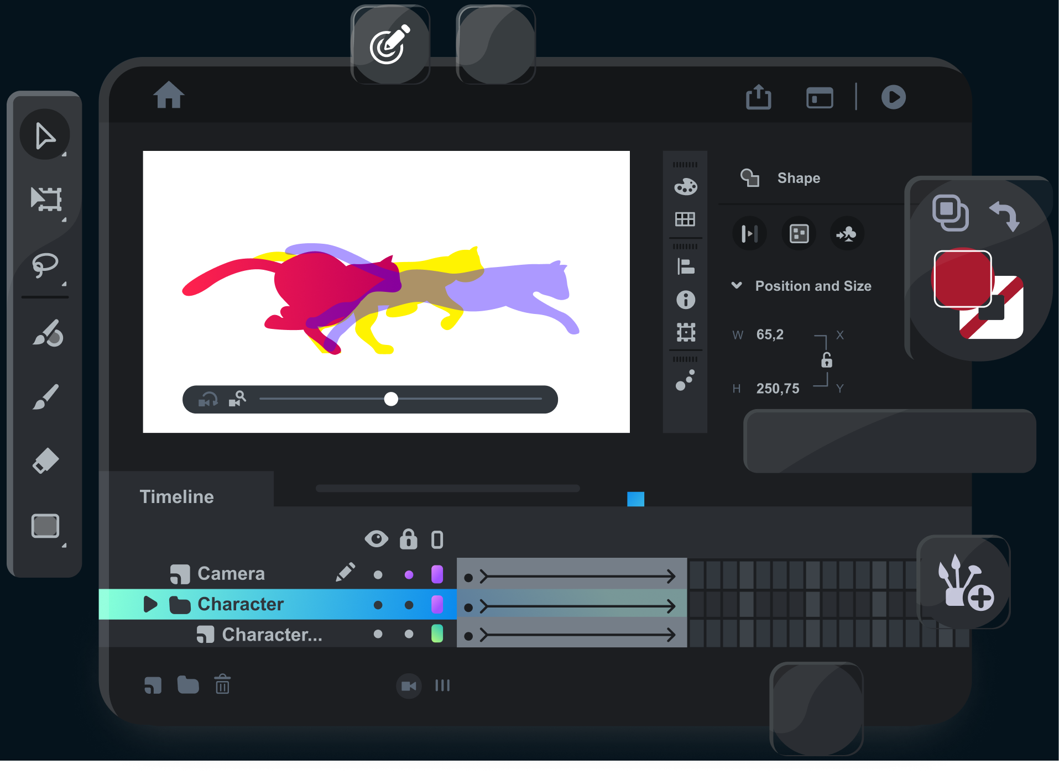Click the Camera layer color swatch
1059x775 pixels.
click(437, 574)
